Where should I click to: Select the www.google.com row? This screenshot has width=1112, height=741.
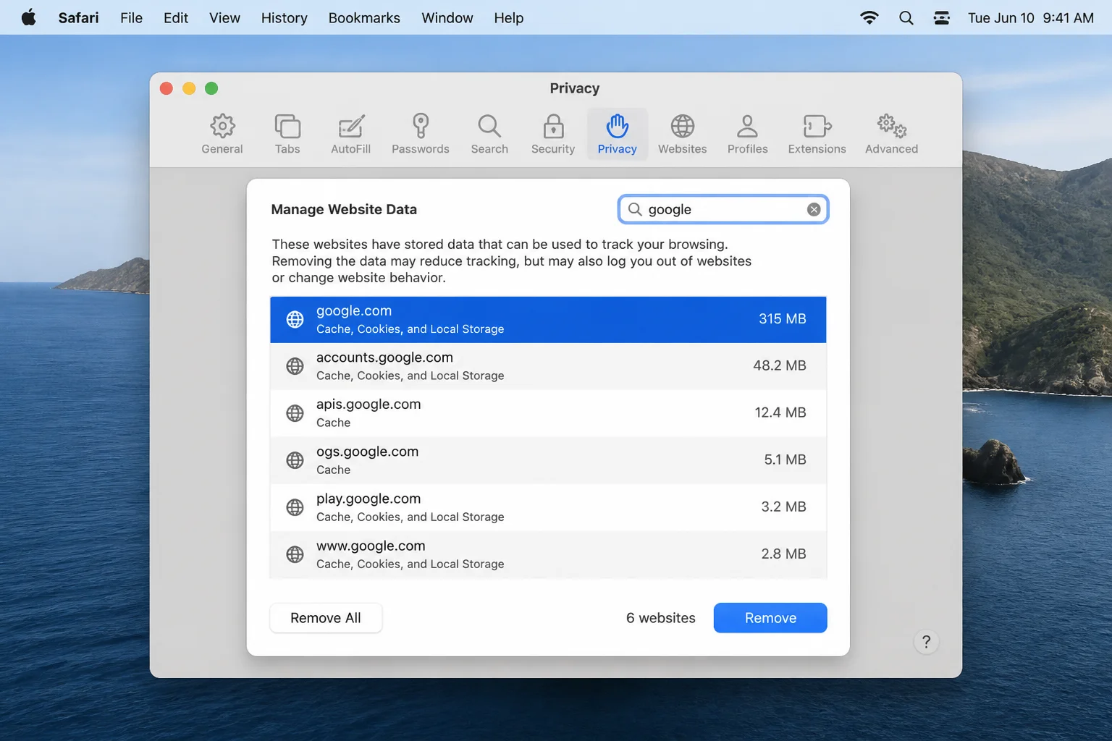pyautogui.click(x=548, y=554)
